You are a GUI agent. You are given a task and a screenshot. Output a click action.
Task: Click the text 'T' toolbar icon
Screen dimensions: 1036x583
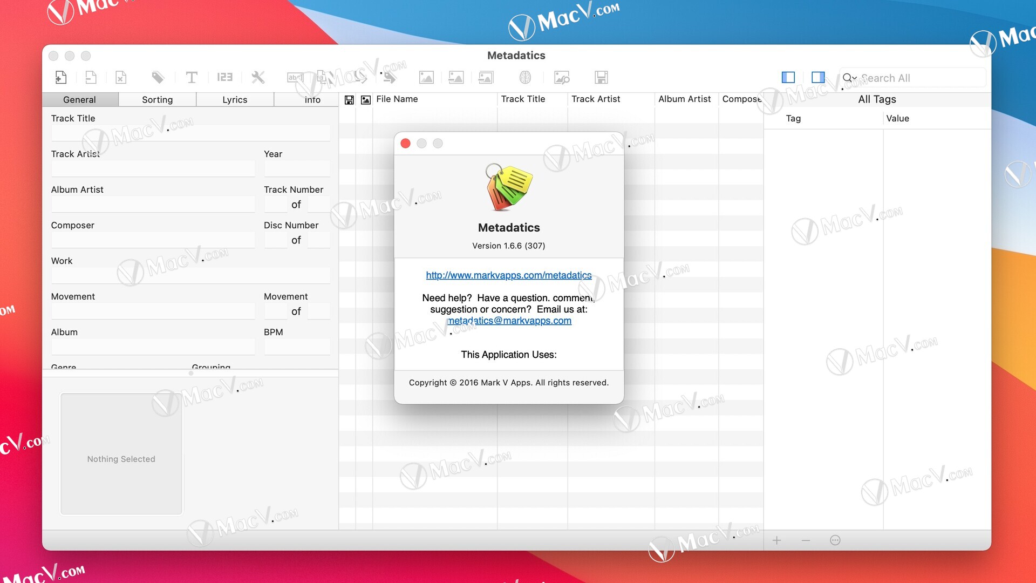coord(191,78)
